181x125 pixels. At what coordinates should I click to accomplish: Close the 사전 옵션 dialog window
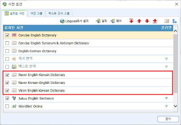pyautogui.click(x=176, y=4)
